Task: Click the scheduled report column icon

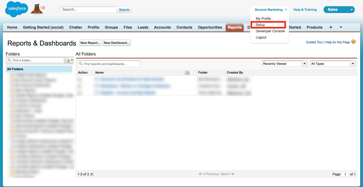Action: tap(187, 73)
